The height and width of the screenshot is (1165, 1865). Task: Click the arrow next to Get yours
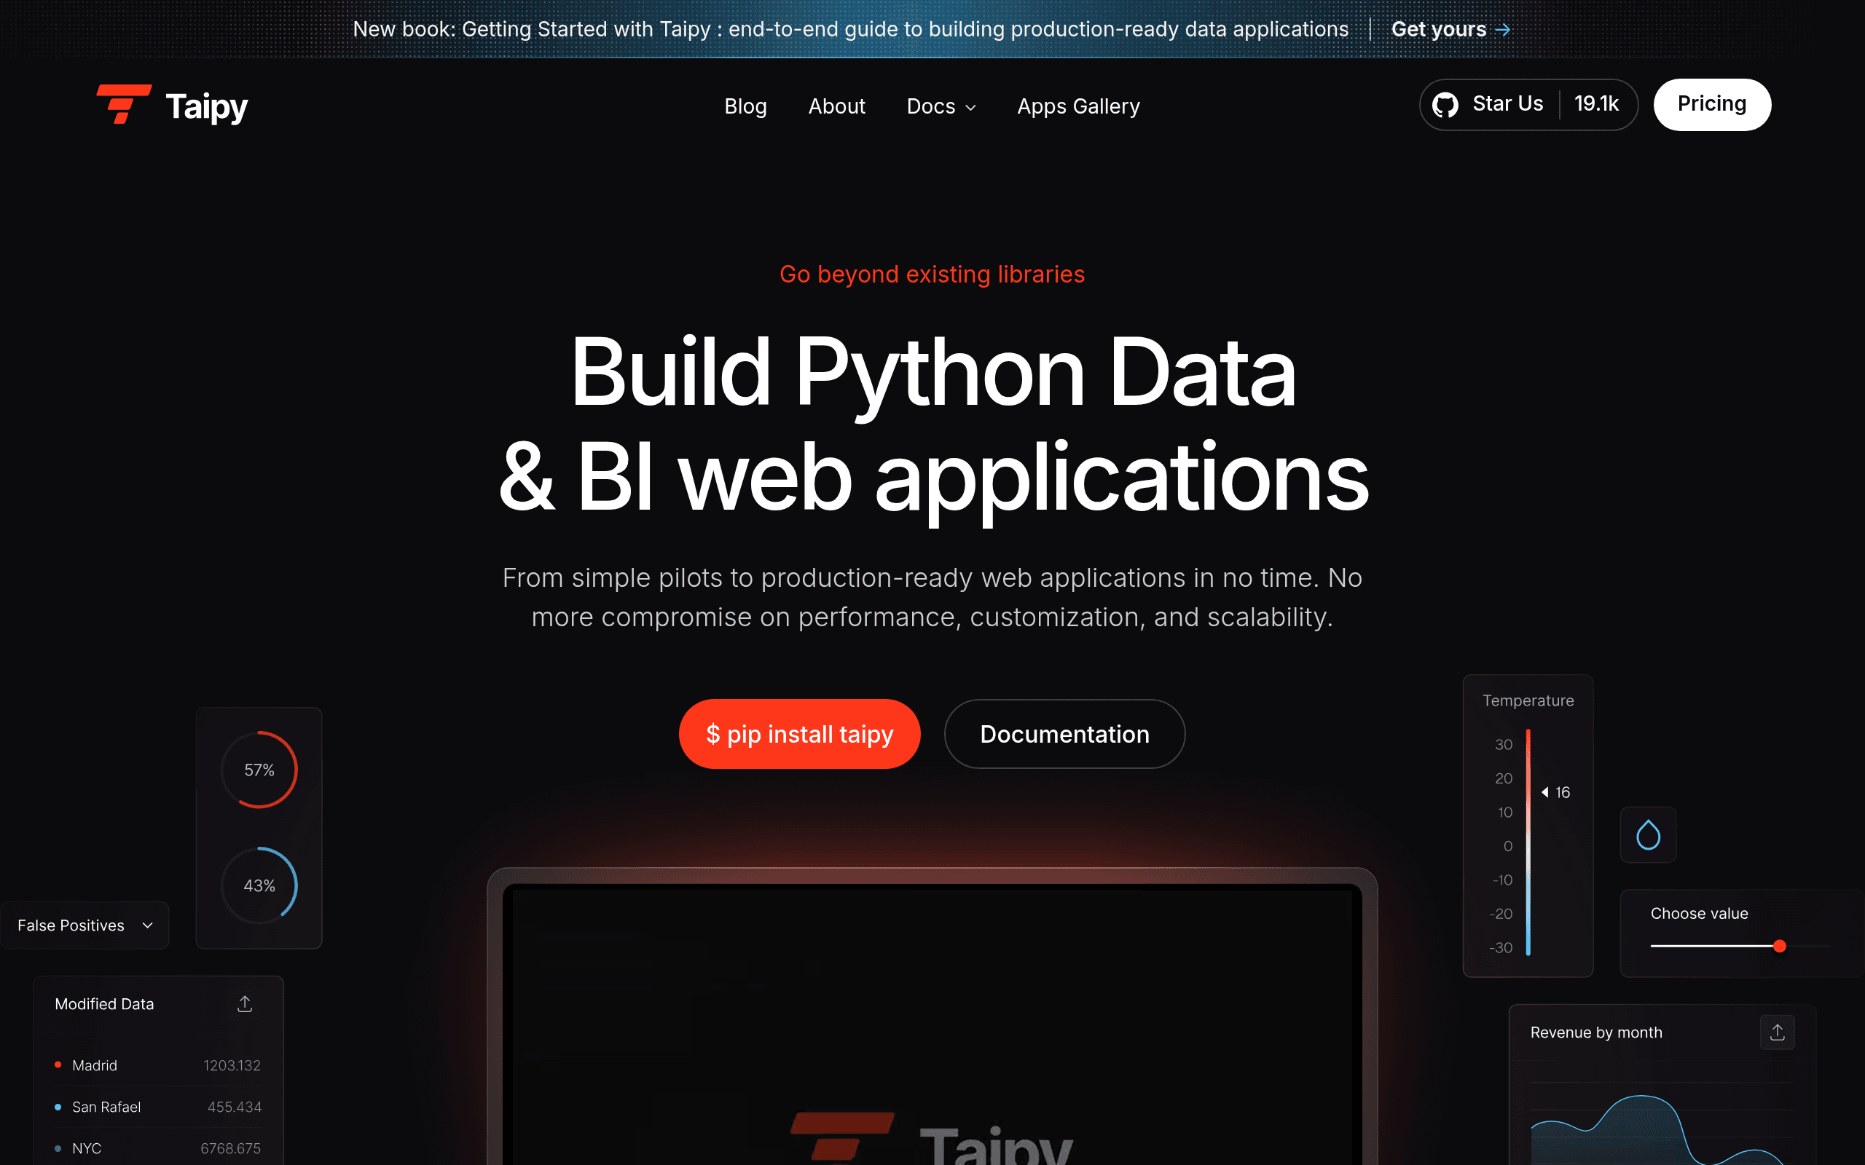point(1502,29)
